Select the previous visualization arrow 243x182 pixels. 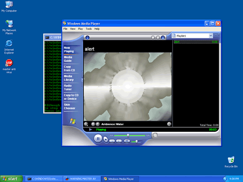pyautogui.click(x=93, y=124)
